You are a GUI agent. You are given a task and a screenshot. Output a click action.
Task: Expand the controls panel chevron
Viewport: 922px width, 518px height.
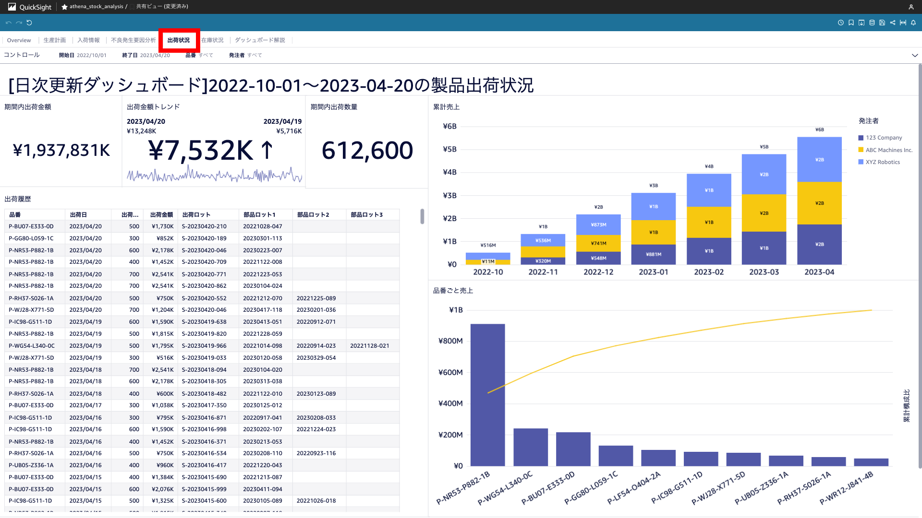pos(915,55)
